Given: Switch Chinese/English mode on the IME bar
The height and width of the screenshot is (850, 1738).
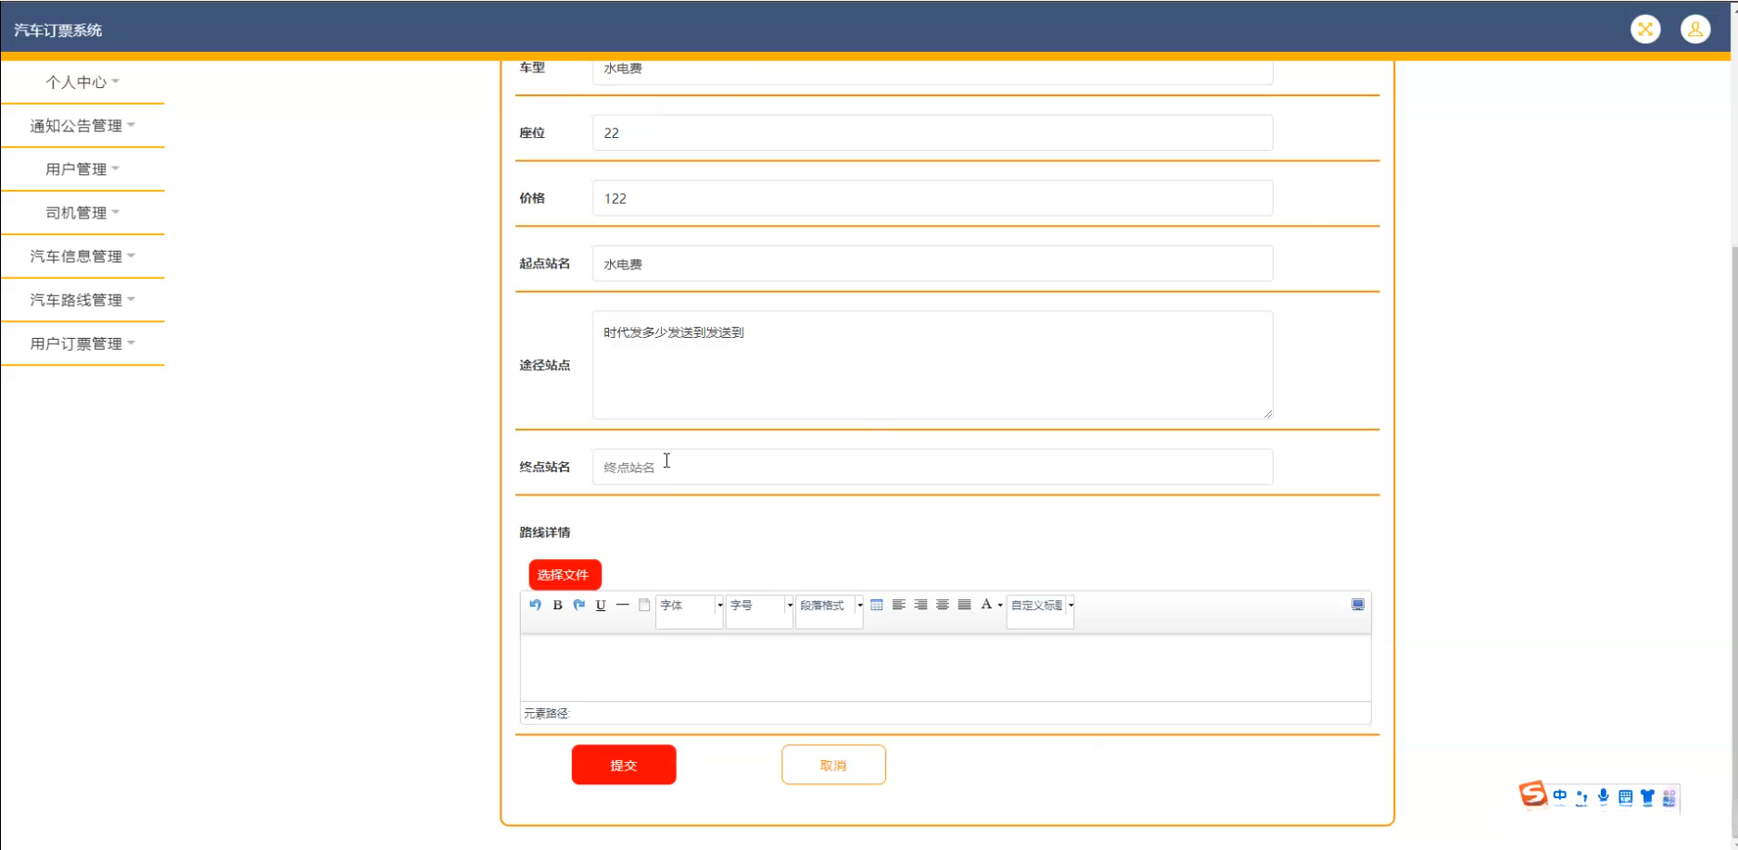Looking at the screenshot, I should coord(1560,797).
